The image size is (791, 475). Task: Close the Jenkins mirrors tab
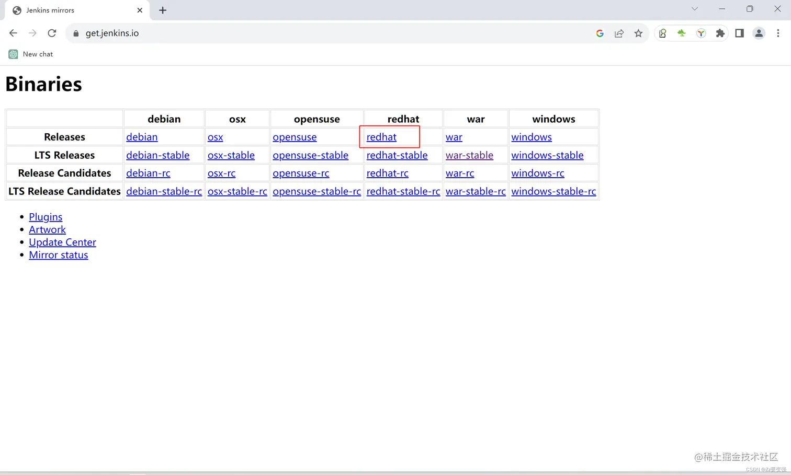tap(140, 10)
